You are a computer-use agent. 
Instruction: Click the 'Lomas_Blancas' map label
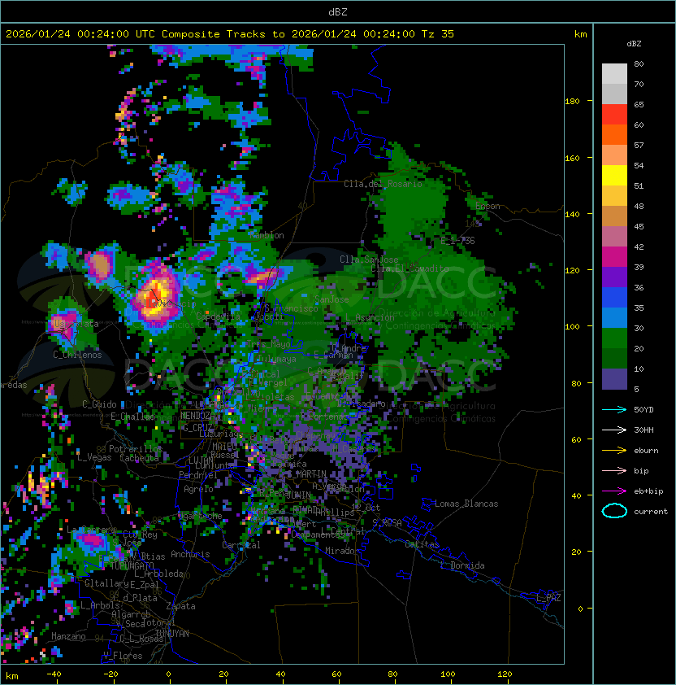pos(466,504)
